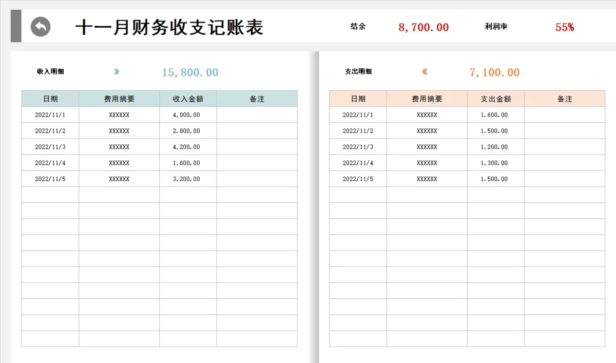Select the 结余 label
The image size is (616, 363).
(358, 26)
